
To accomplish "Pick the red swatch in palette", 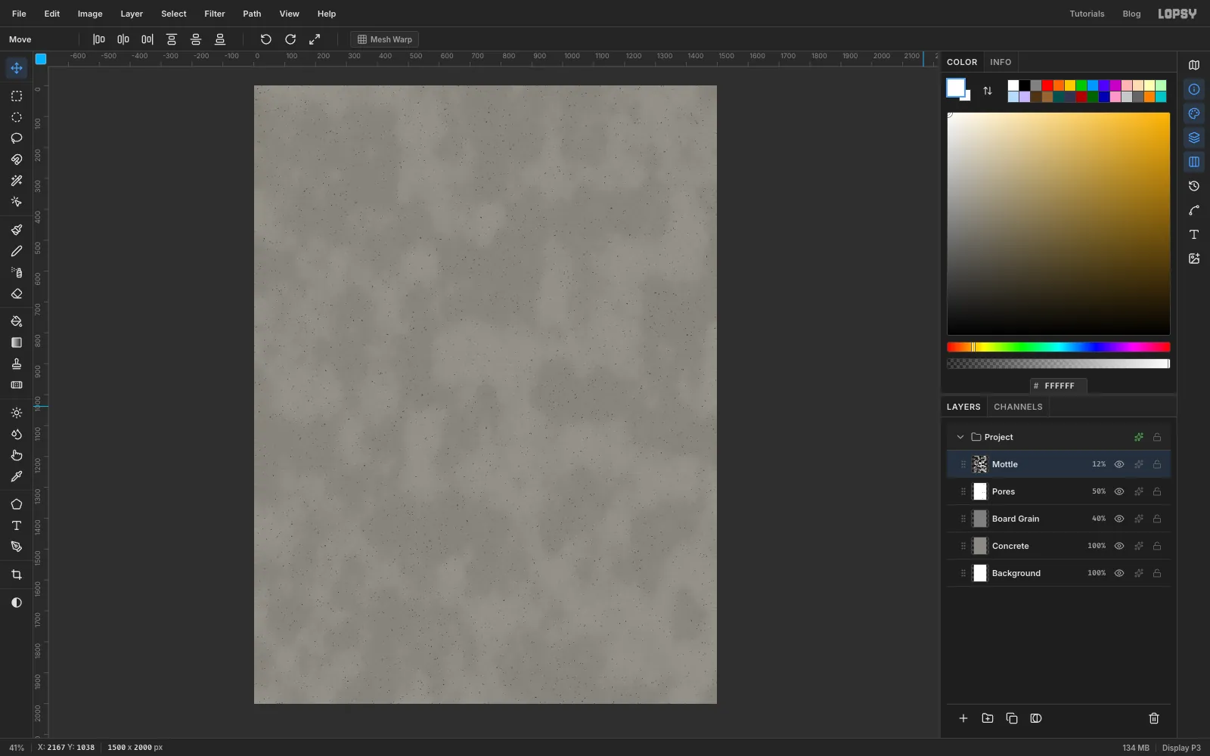I will [x=1047, y=85].
